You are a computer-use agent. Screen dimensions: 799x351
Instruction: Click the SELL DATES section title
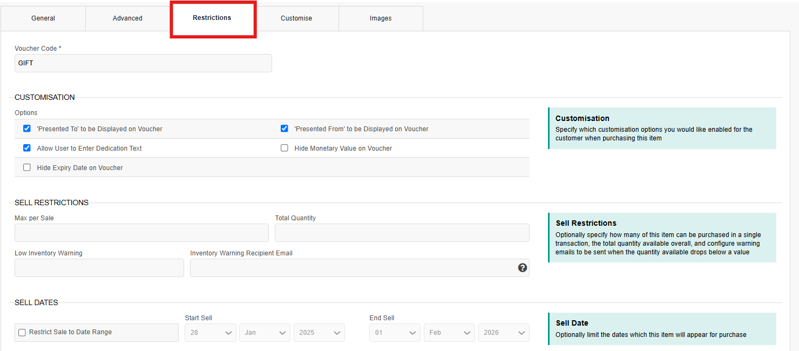(36, 302)
